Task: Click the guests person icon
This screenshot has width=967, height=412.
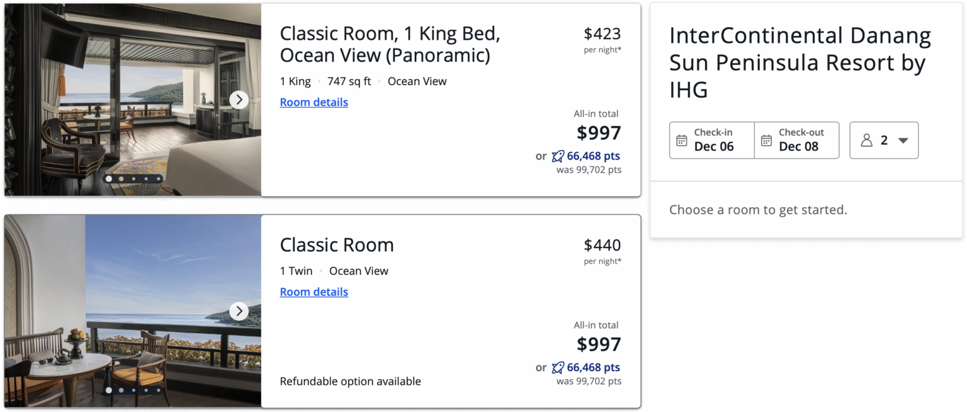Action: (x=866, y=140)
